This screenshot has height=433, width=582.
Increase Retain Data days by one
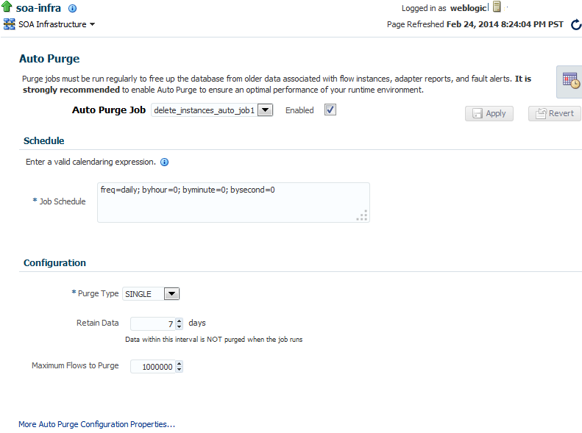pos(180,321)
